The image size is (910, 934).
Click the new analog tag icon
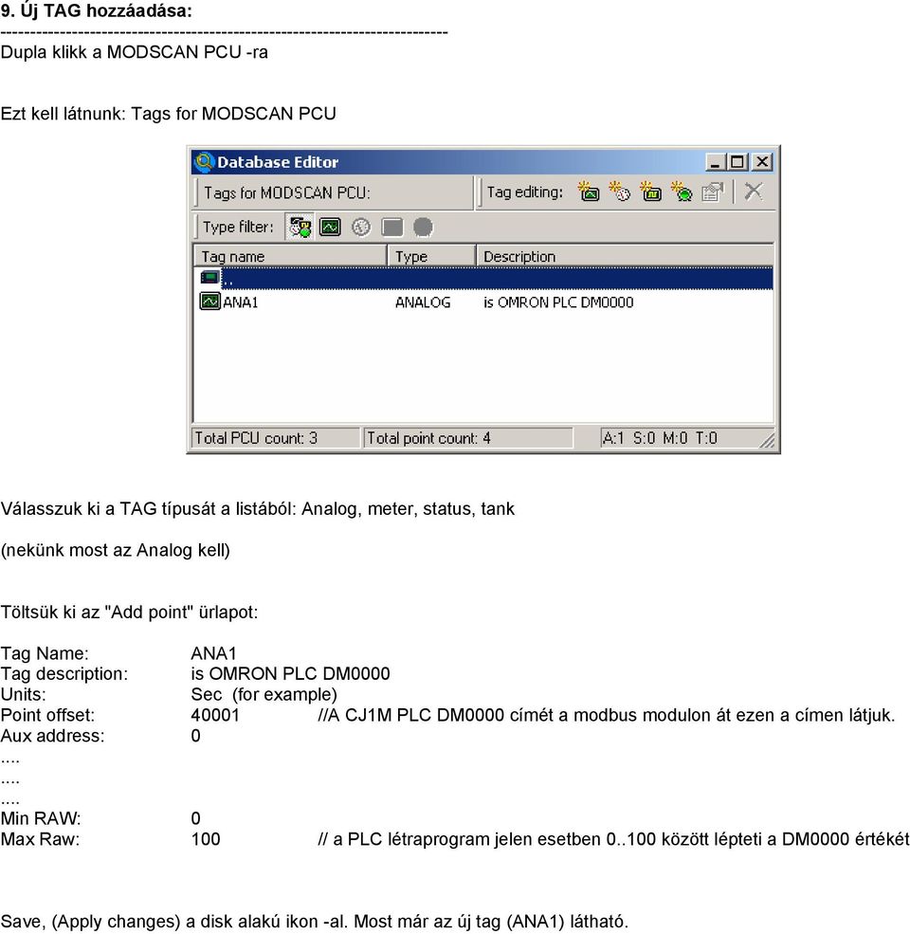point(589,192)
